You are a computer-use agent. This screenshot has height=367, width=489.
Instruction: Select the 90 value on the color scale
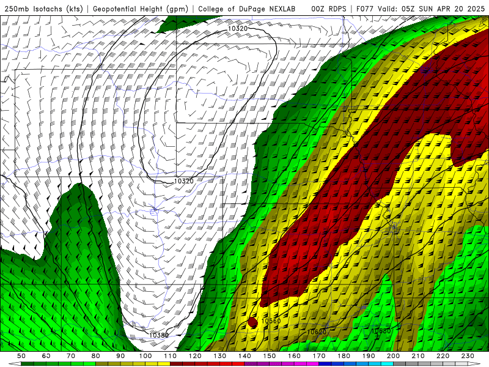point(120,356)
